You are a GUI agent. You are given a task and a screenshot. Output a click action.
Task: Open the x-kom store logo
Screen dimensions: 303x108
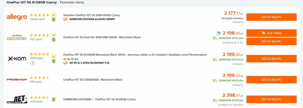(x=17, y=59)
